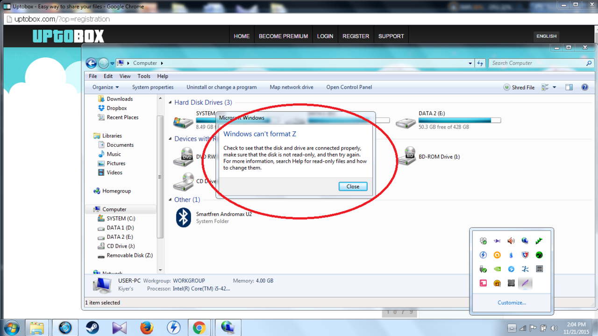Click the Explorer Forward navigation arrow
The width and height of the screenshot is (598, 336).
coord(103,63)
